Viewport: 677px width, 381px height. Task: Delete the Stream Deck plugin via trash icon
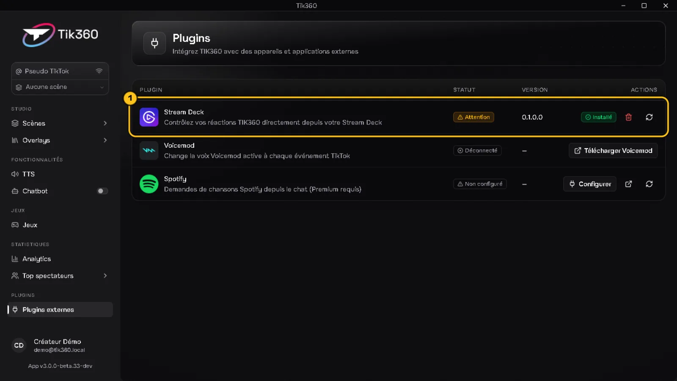pyautogui.click(x=628, y=117)
